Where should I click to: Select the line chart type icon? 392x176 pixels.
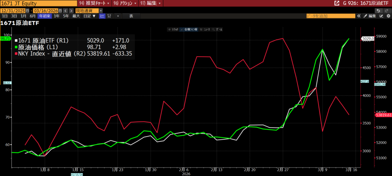[x=102, y=16]
